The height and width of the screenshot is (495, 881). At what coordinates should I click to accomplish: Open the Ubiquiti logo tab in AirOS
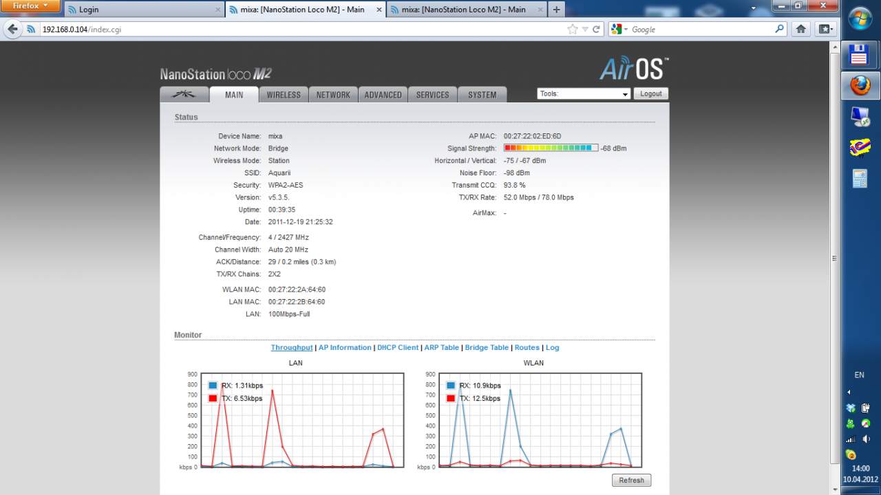[x=184, y=94]
